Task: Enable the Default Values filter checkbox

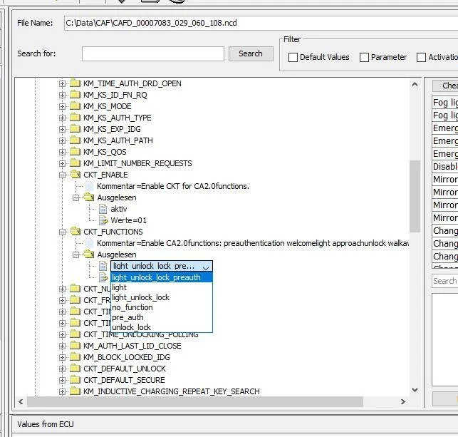Action: tap(293, 57)
